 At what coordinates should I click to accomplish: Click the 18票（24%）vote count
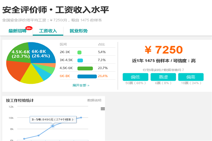click(191, 83)
